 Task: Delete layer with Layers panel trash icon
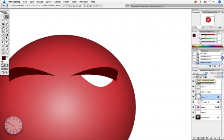[219, 138]
